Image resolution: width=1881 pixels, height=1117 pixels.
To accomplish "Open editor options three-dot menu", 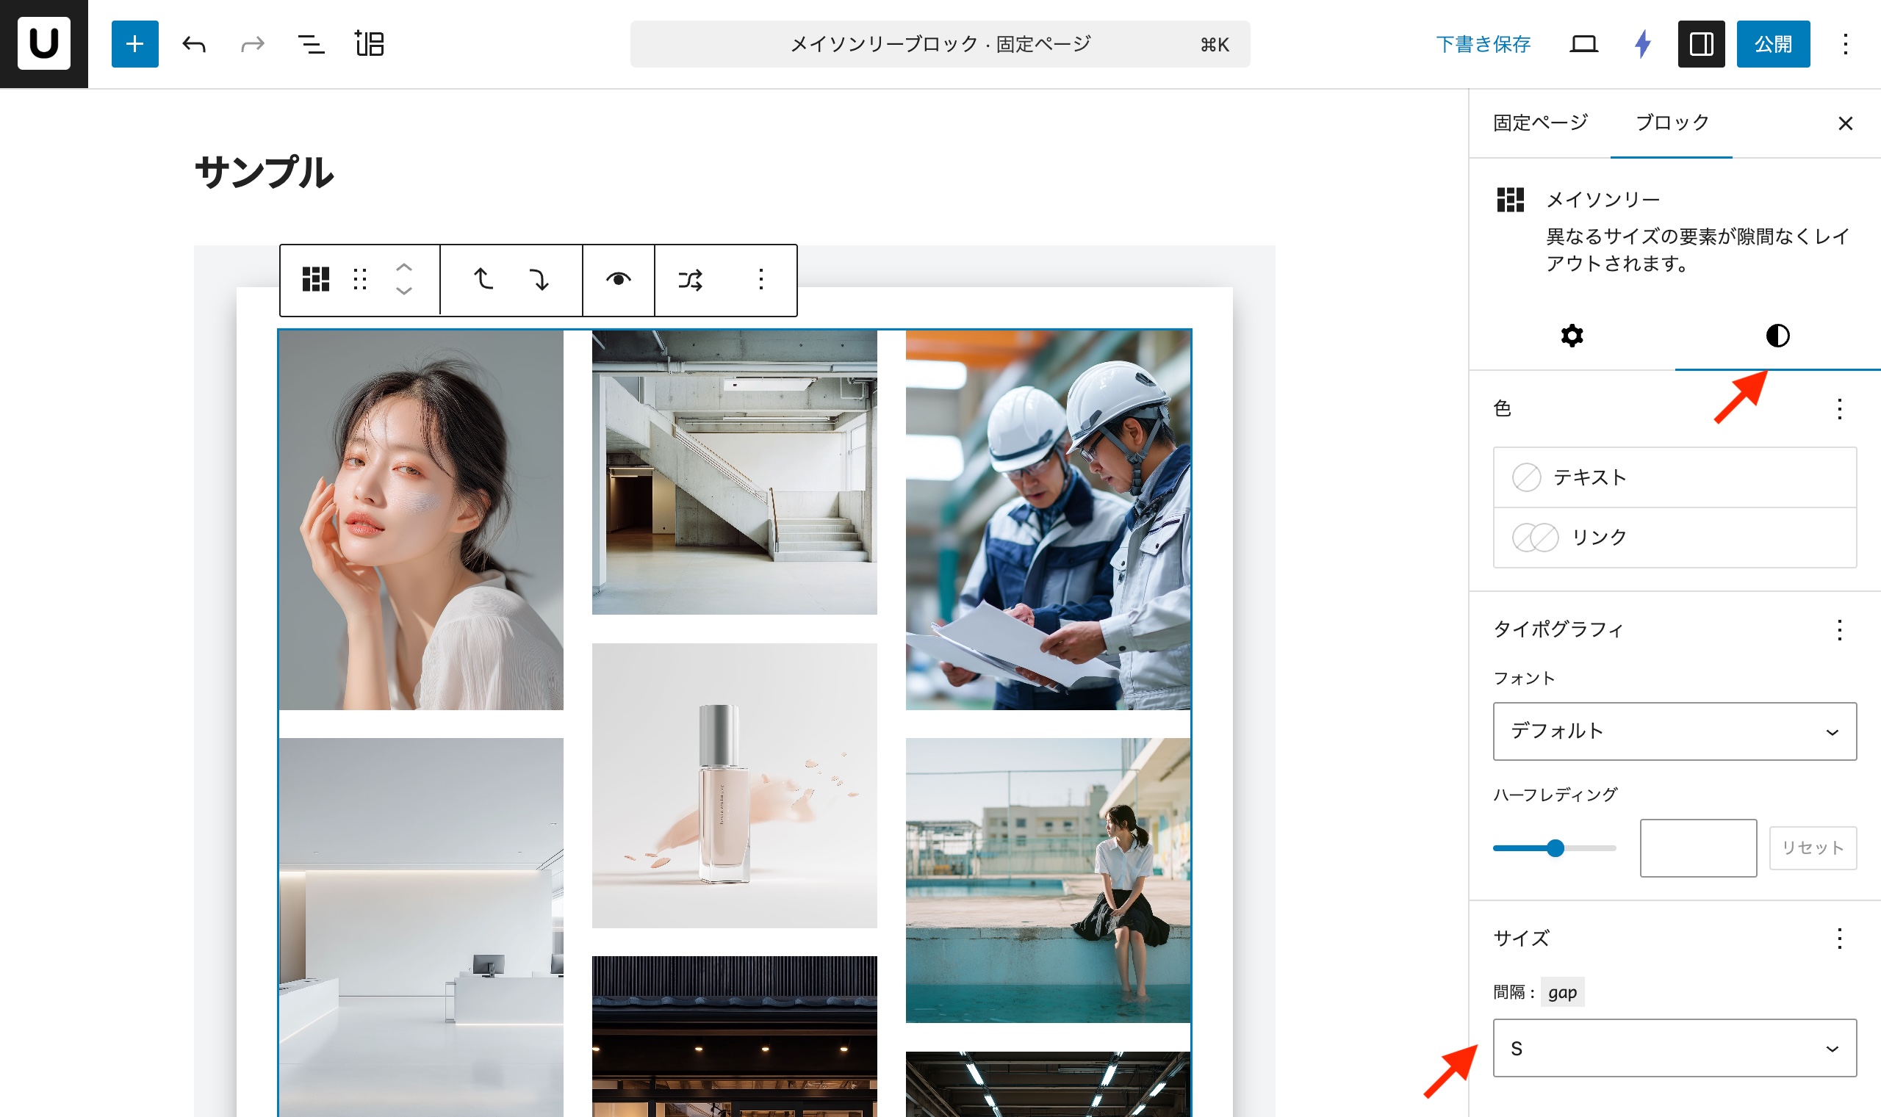I will tap(1845, 44).
